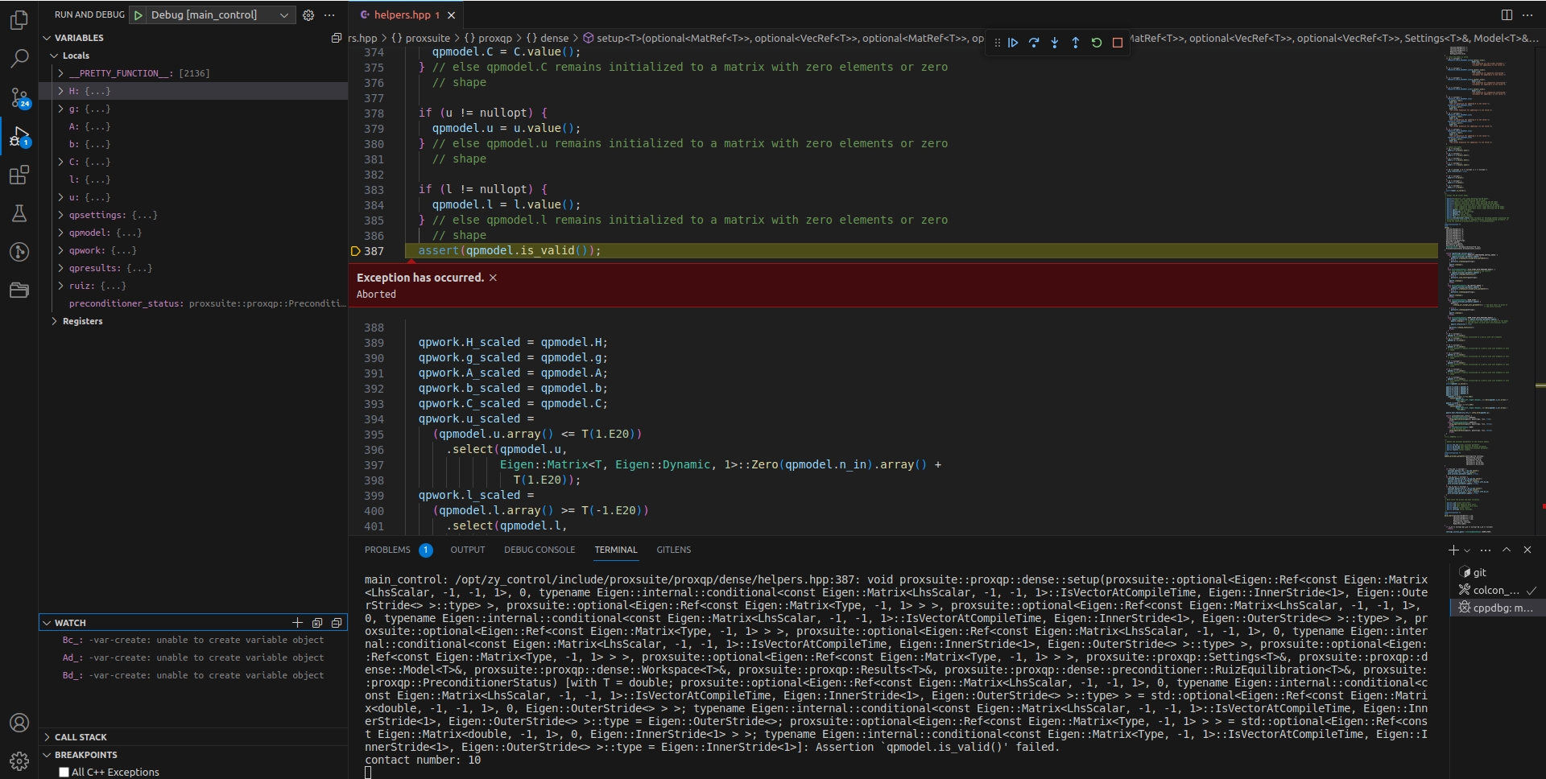Screen dimensions: 1546x779
Task: Open the Source Control view
Action: point(19,97)
